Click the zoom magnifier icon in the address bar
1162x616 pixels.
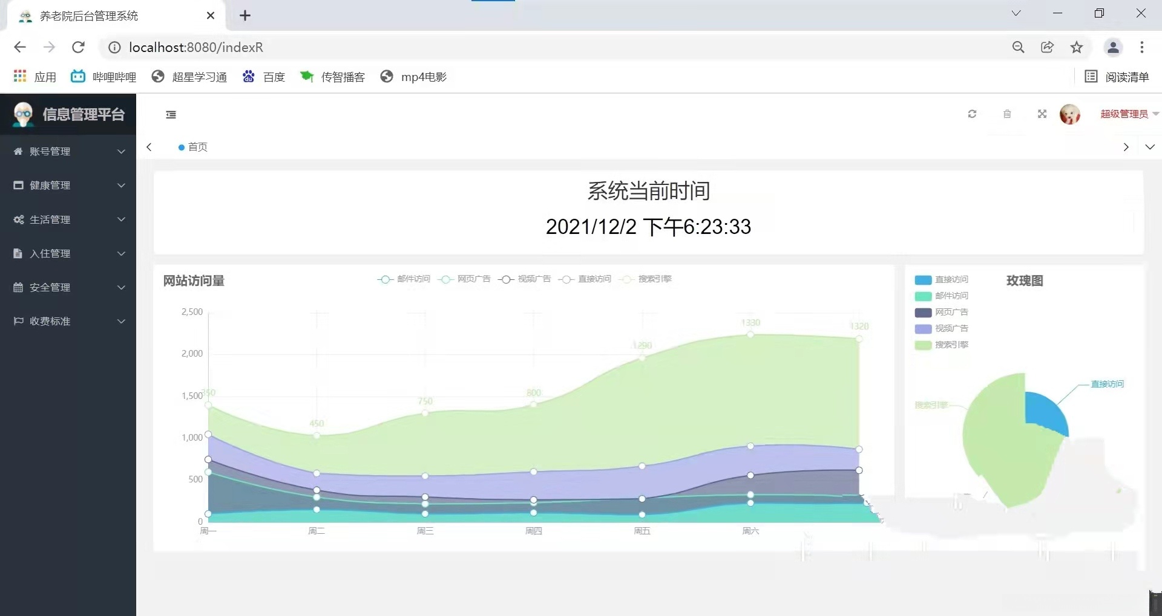(1018, 47)
